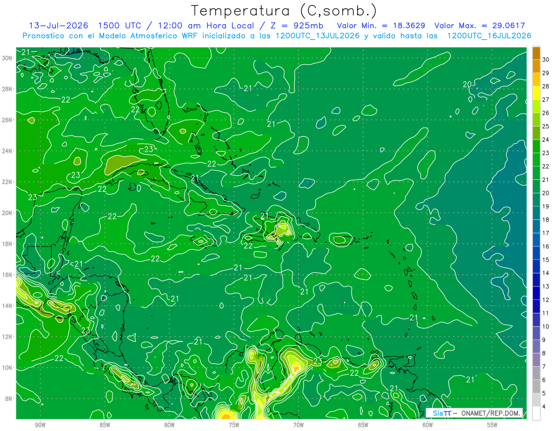This screenshot has width=558, height=431.
Task: Click the 'Sisπ' logo text
Action: pyautogui.click(x=442, y=413)
